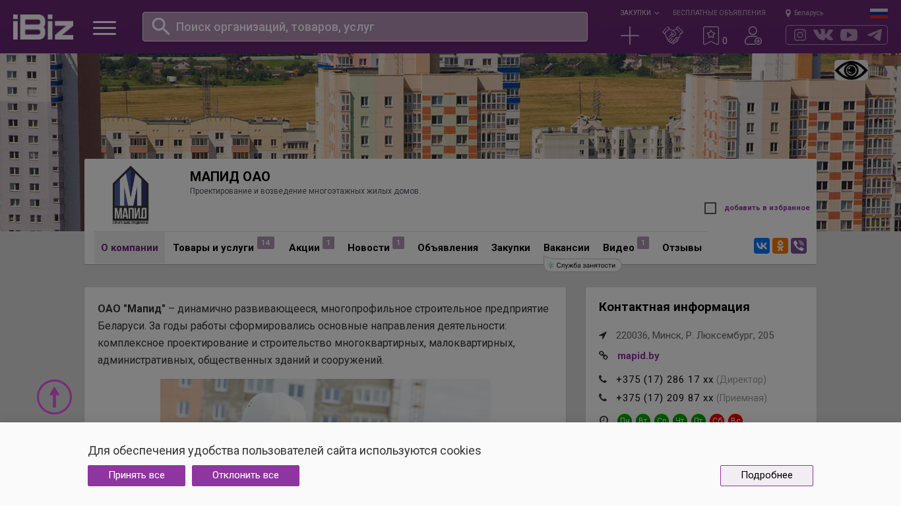Open the iBiz home logo

point(43,27)
